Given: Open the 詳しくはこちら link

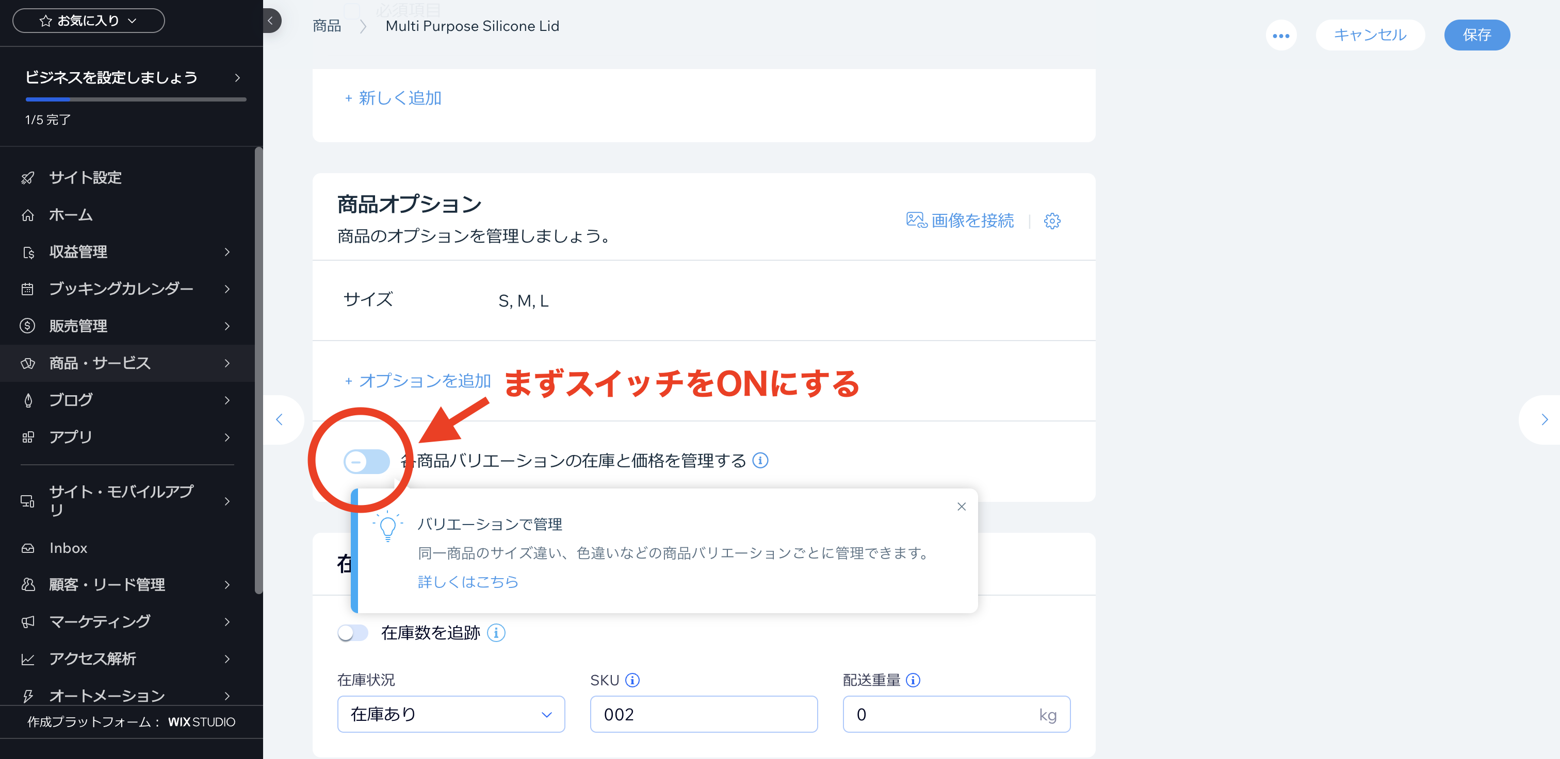Looking at the screenshot, I should (467, 582).
